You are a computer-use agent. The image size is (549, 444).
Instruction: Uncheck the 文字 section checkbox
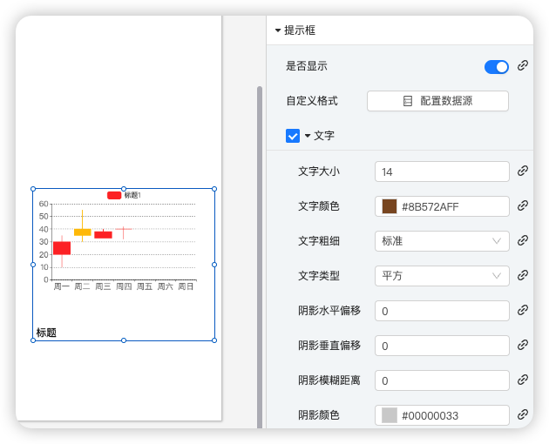293,136
